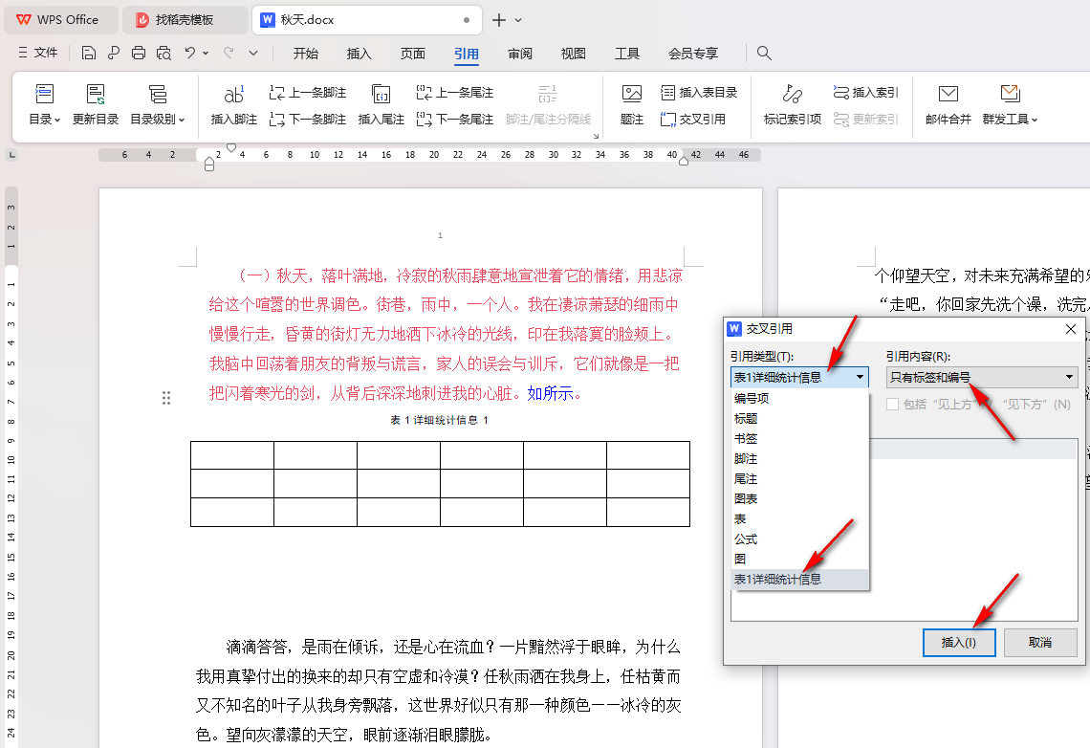Go to 下一条尾注
Viewport: 1090px width, 748px height.
(x=454, y=119)
